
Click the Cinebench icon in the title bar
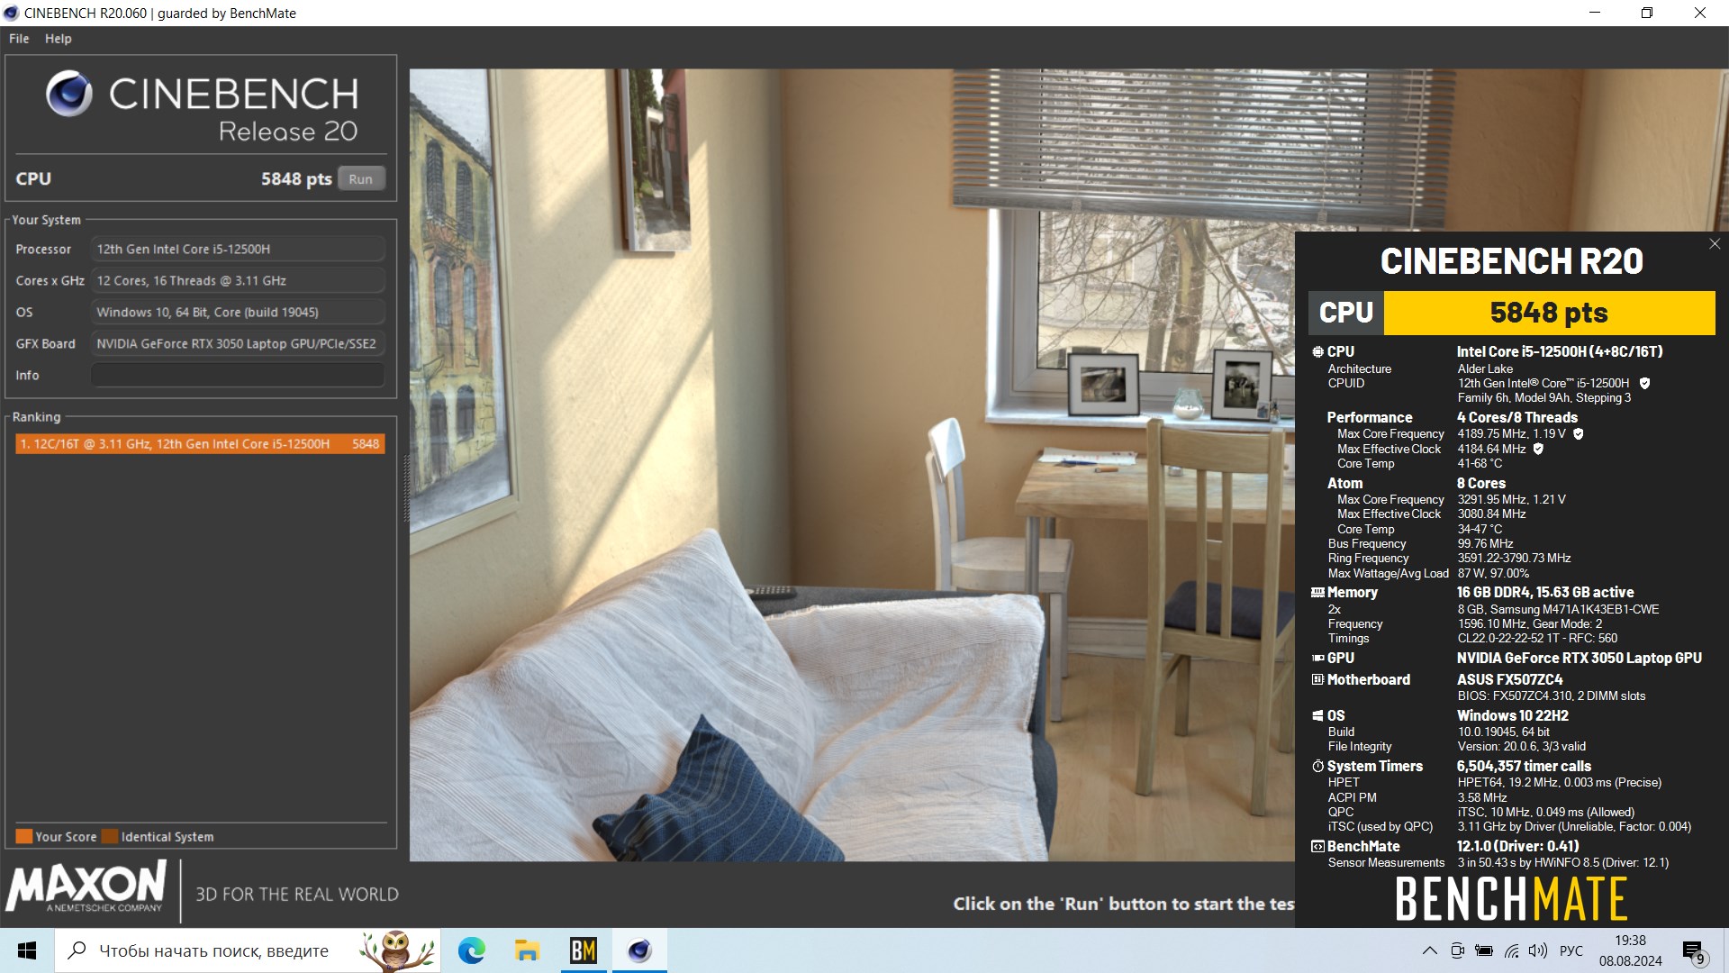12,13
